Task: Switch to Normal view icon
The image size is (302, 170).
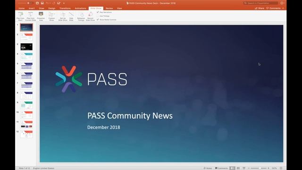Action: coord(232,168)
